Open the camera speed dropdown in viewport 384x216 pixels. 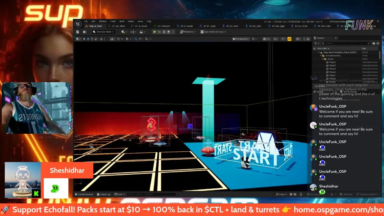coord(254,39)
